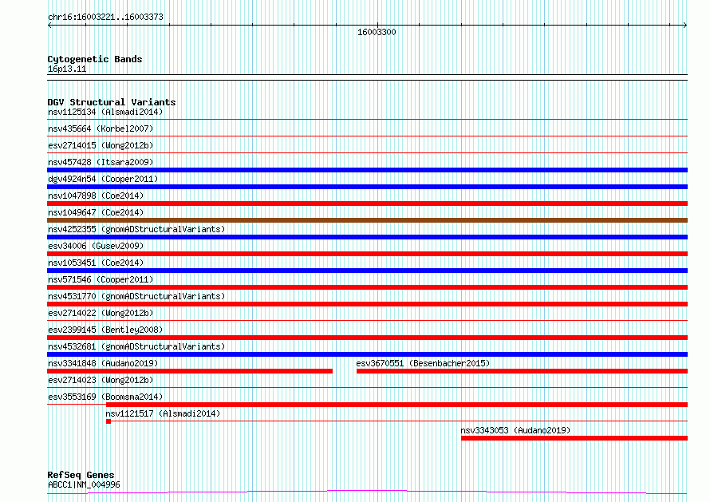This screenshot has width=710, height=502.
Task: Click the RefSeq Genes track heading
Action: (x=81, y=475)
